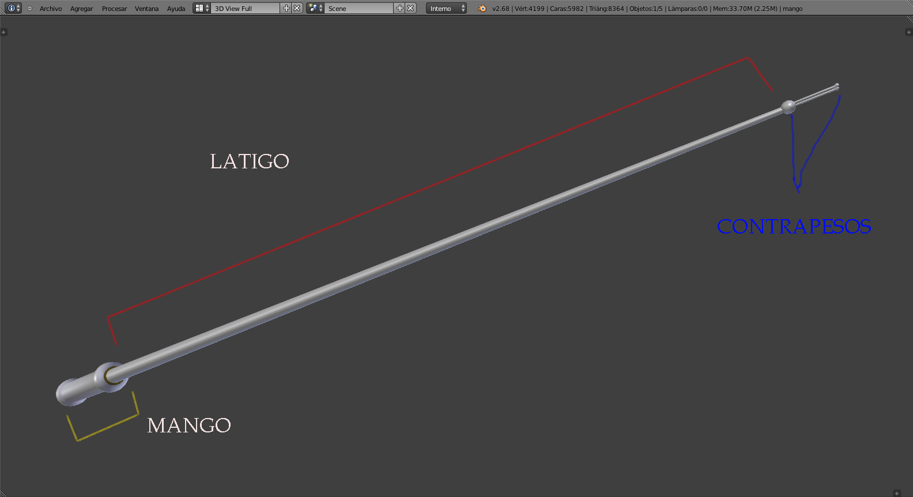
Task: Click the v2.68 version text
Action: (501, 9)
